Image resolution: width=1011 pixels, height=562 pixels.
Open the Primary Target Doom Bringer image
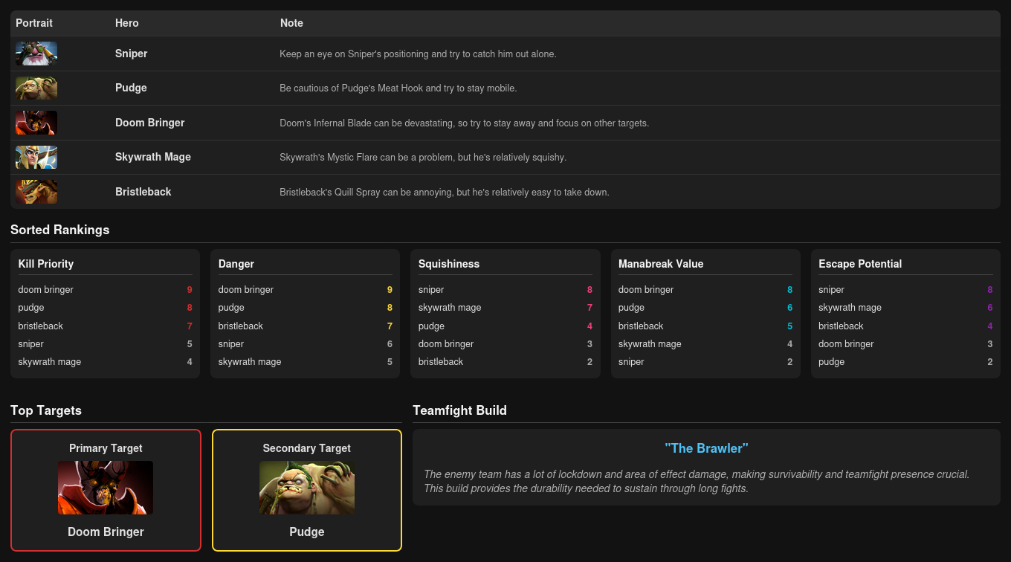point(106,488)
